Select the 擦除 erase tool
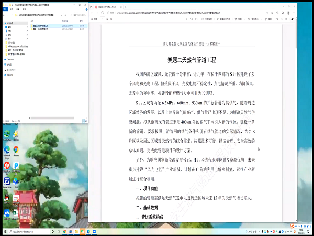 pyautogui.click(x=268, y=19)
